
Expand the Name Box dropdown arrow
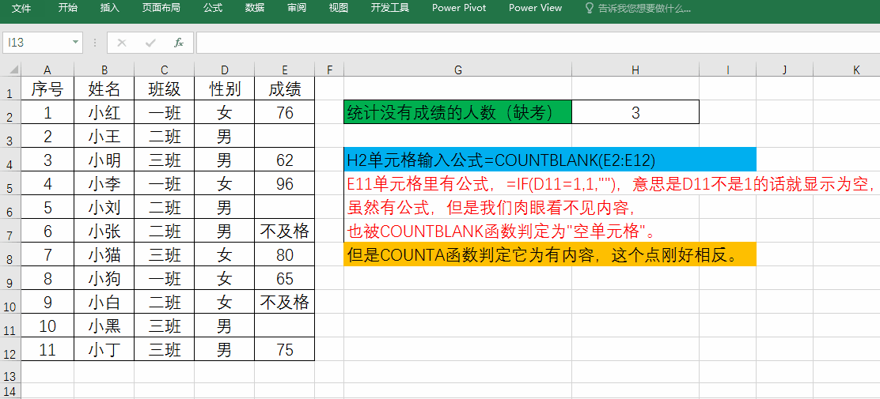point(75,43)
